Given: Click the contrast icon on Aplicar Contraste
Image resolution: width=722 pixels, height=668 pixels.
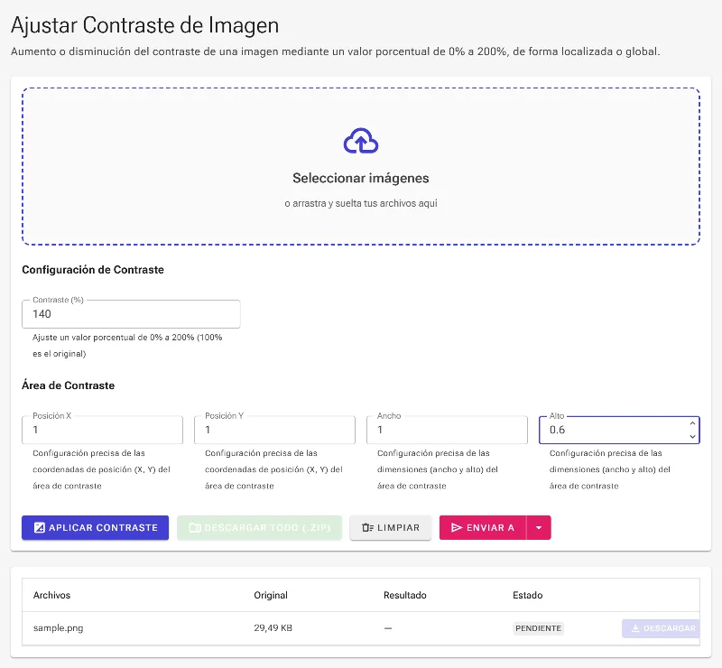Looking at the screenshot, I should pos(40,527).
